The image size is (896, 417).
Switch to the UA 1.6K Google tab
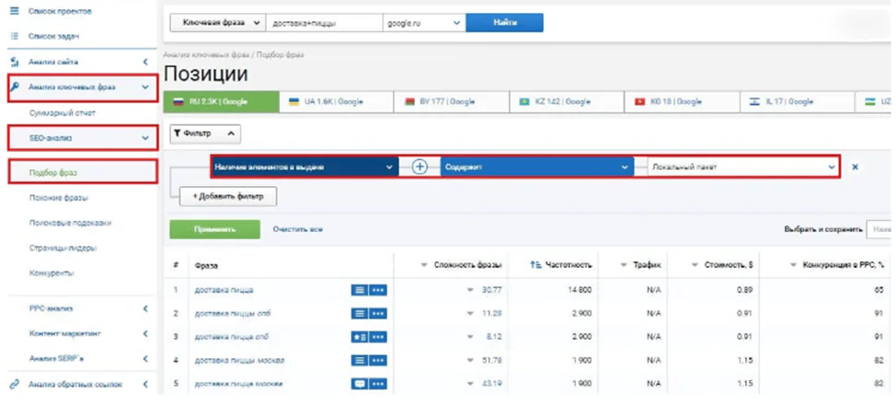[x=336, y=102]
